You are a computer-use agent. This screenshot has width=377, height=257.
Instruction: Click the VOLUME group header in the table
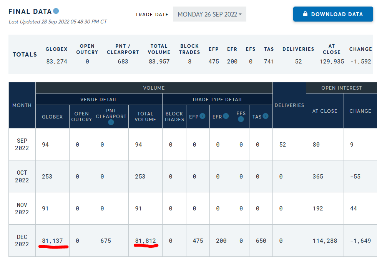[x=154, y=88]
